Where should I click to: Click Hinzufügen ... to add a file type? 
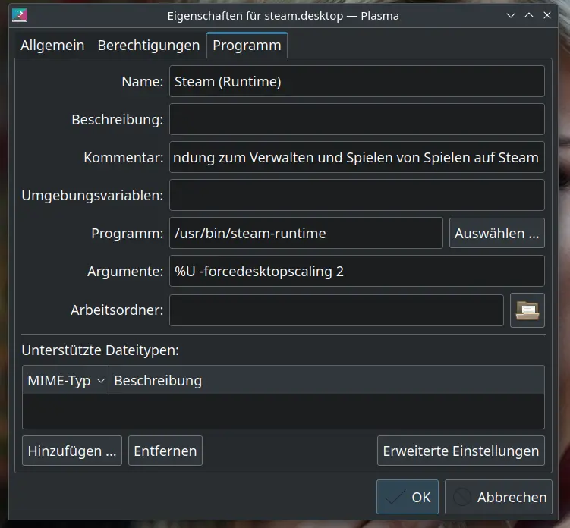[x=72, y=451]
